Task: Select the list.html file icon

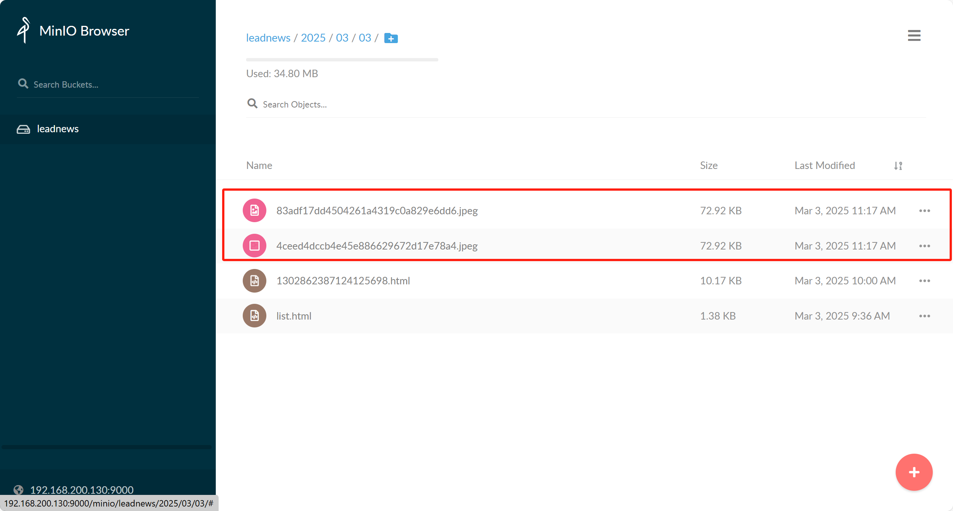Action: coord(254,316)
